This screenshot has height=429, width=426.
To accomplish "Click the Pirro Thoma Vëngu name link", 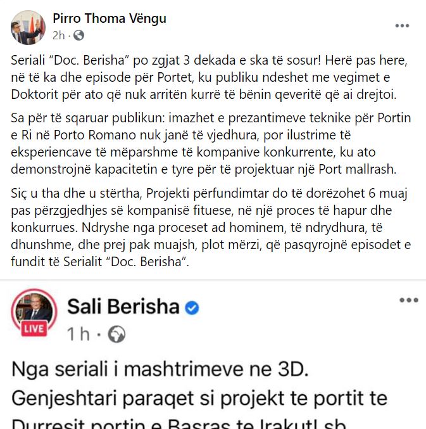I will (x=110, y=18).
